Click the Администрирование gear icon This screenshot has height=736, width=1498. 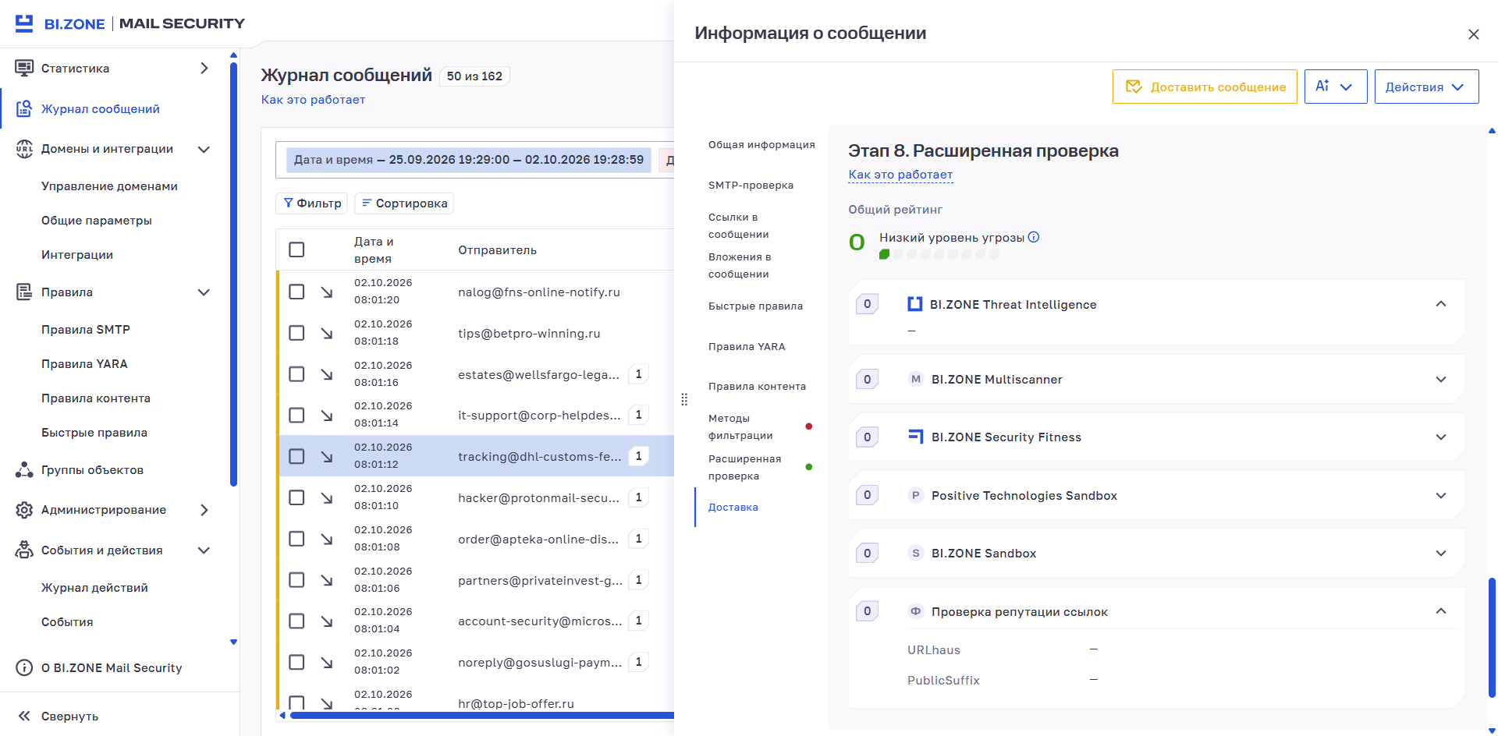click(24, 509)
